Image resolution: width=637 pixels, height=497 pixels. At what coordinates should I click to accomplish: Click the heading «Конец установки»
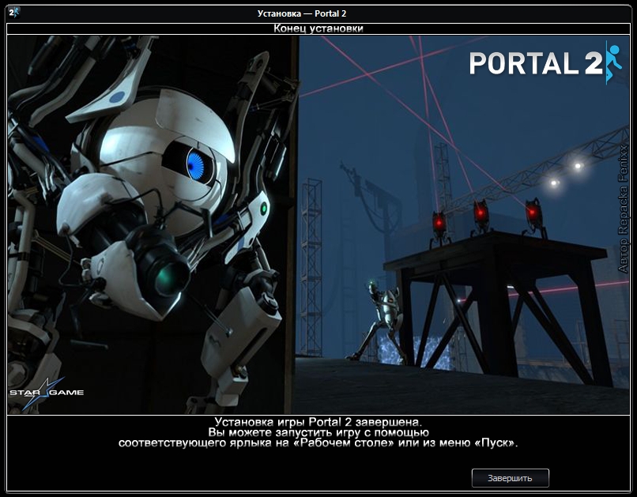(318, 28)
